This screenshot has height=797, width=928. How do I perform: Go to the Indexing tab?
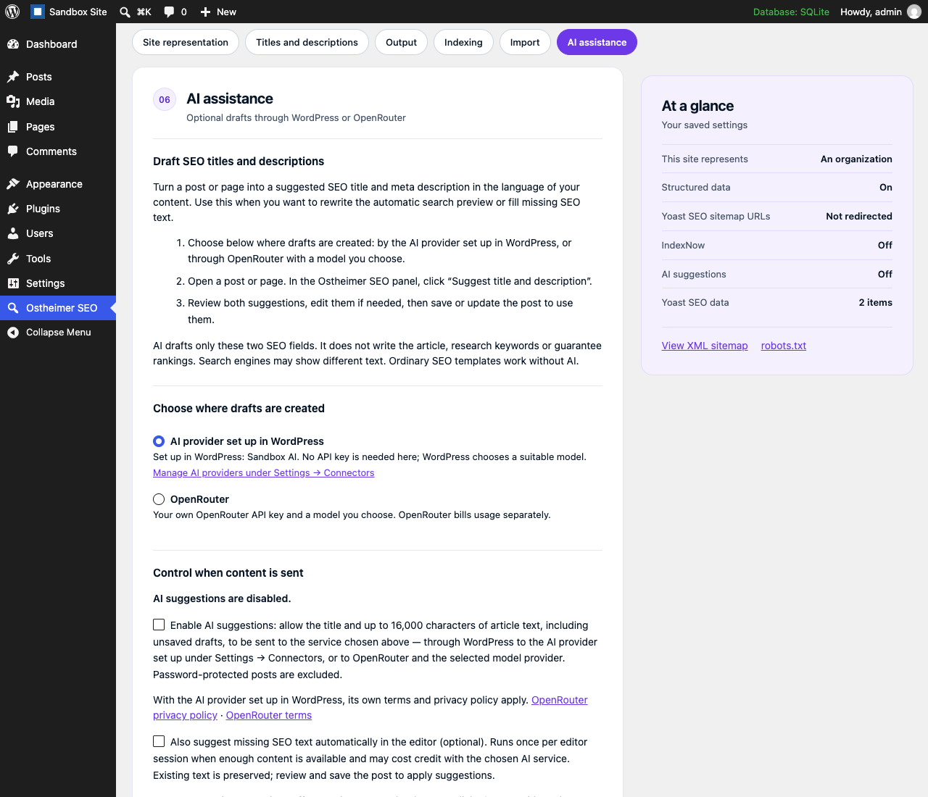click(x=463, y=42)
